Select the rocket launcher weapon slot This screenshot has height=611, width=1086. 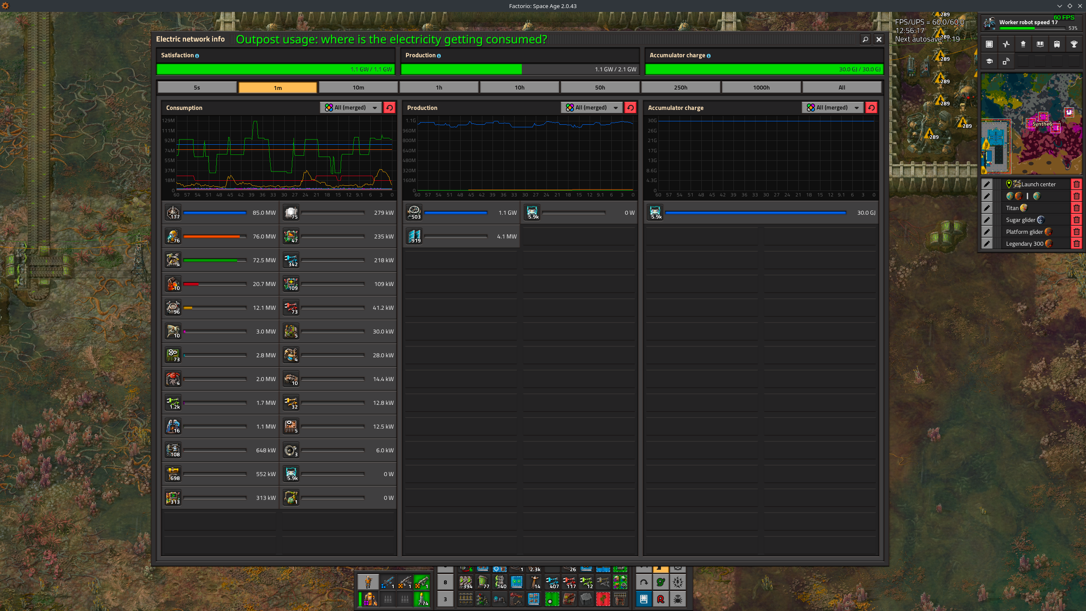(x=422, y=582)
